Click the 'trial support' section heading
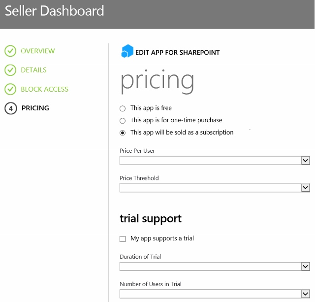Image resolution: width=315 pixels, height=302 pixels. [151, 219]
